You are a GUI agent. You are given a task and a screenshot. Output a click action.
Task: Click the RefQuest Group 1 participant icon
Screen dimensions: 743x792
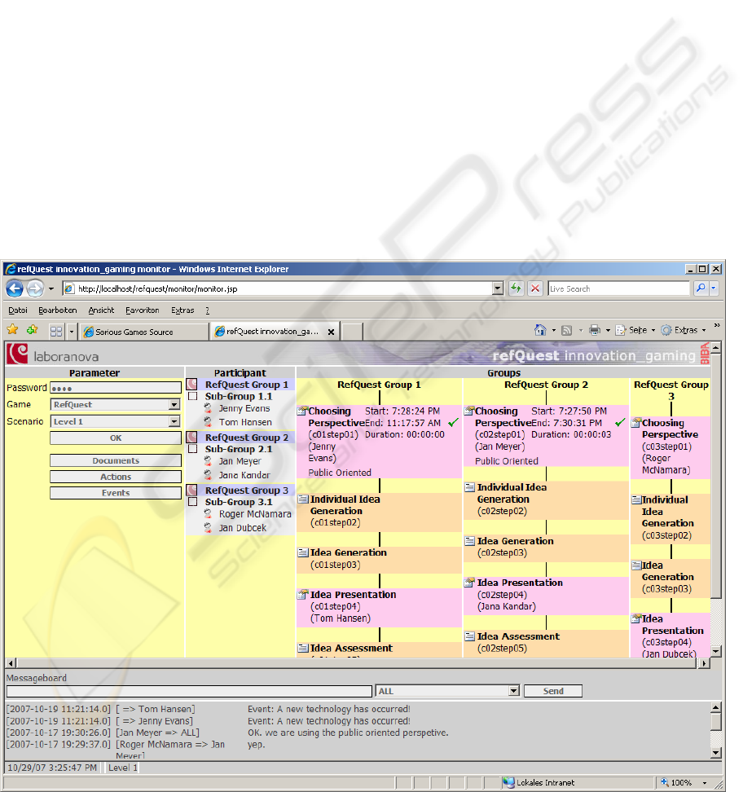[193, 385]
